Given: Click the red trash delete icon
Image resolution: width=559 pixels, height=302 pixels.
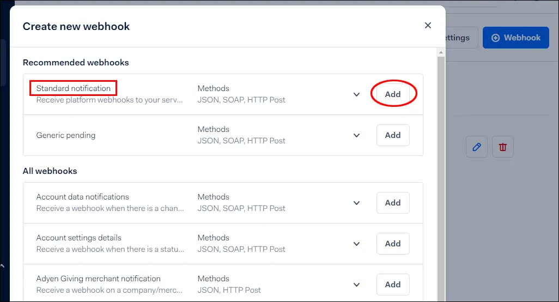Looking at the screenshot, I should [503, 147].
